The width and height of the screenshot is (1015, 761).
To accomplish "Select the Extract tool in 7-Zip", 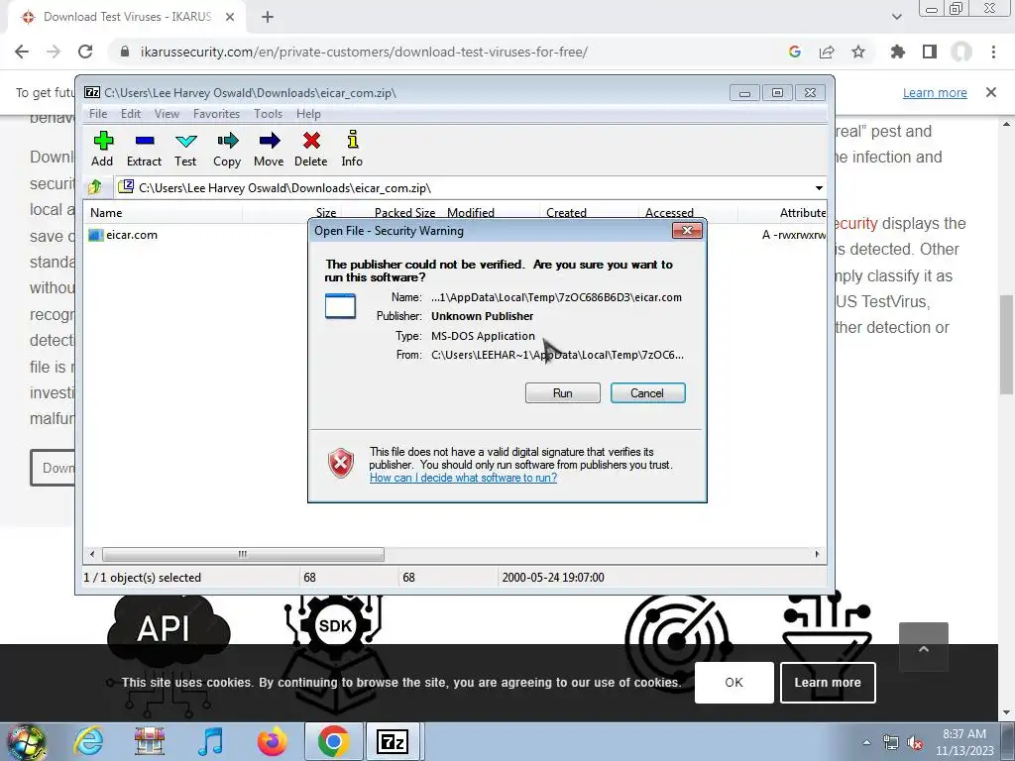I will pos(144,149).
